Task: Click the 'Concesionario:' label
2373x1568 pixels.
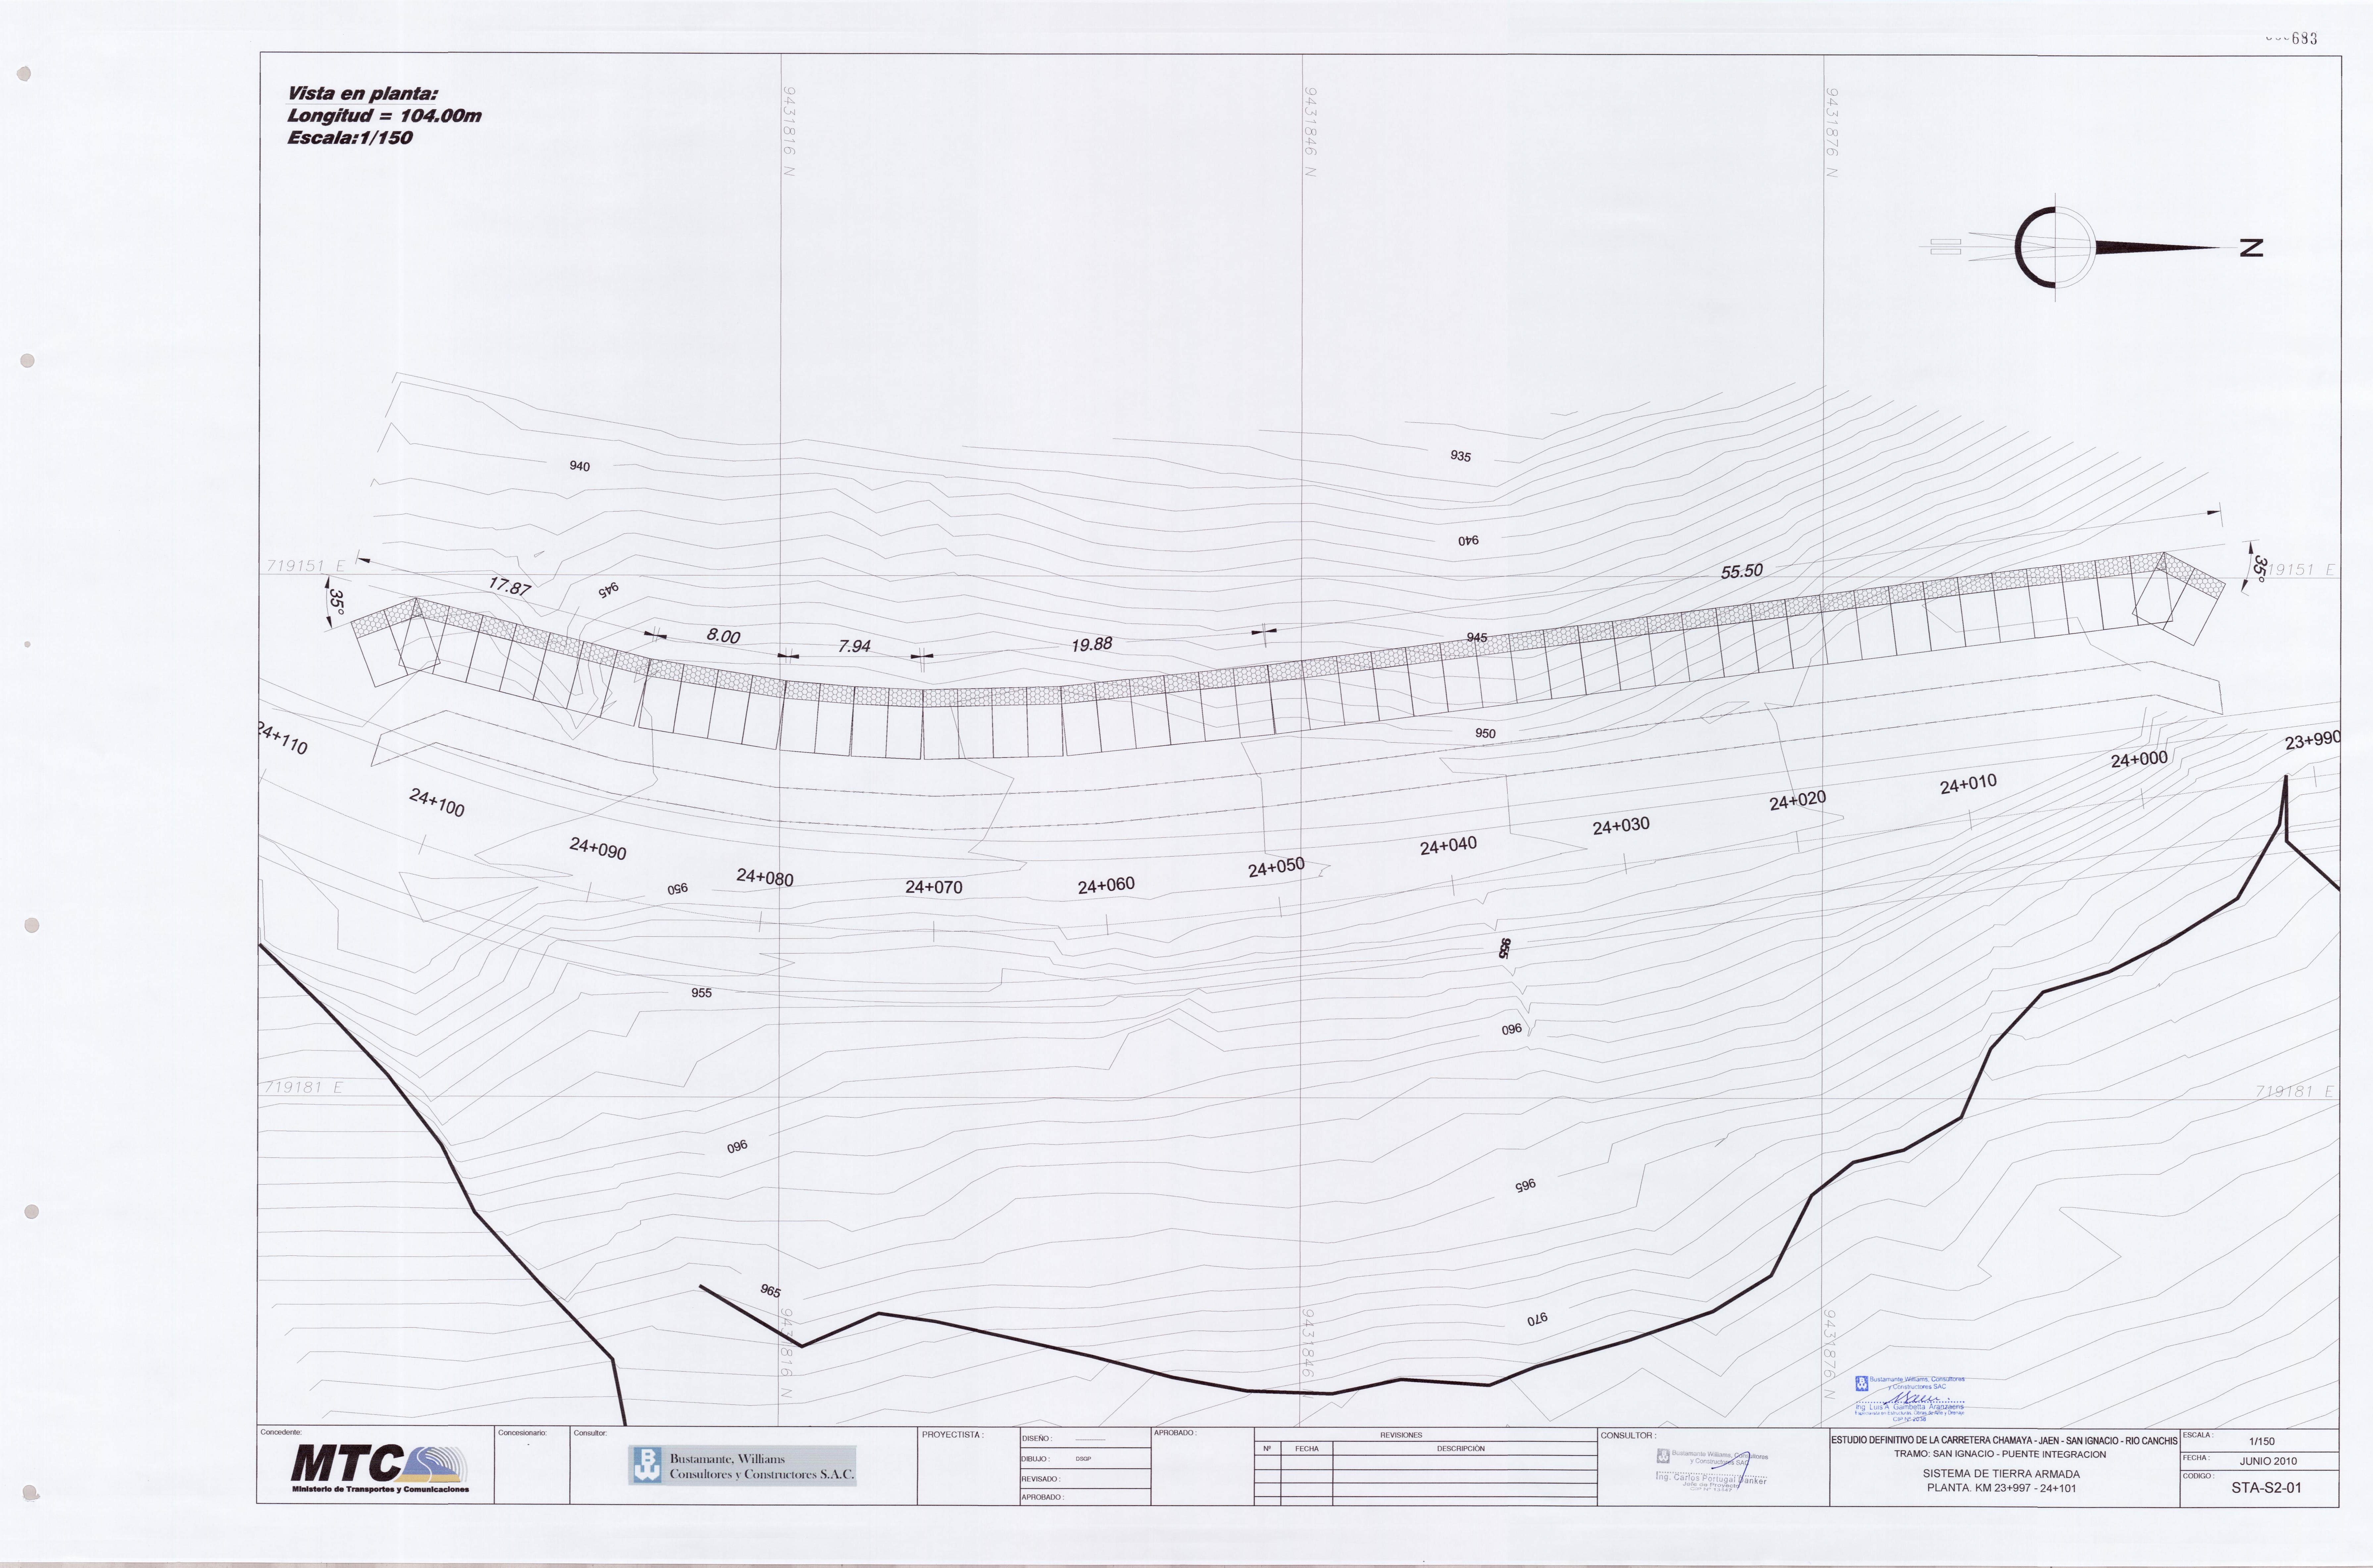Action: pyautogui.click(x=522, y=1433)
